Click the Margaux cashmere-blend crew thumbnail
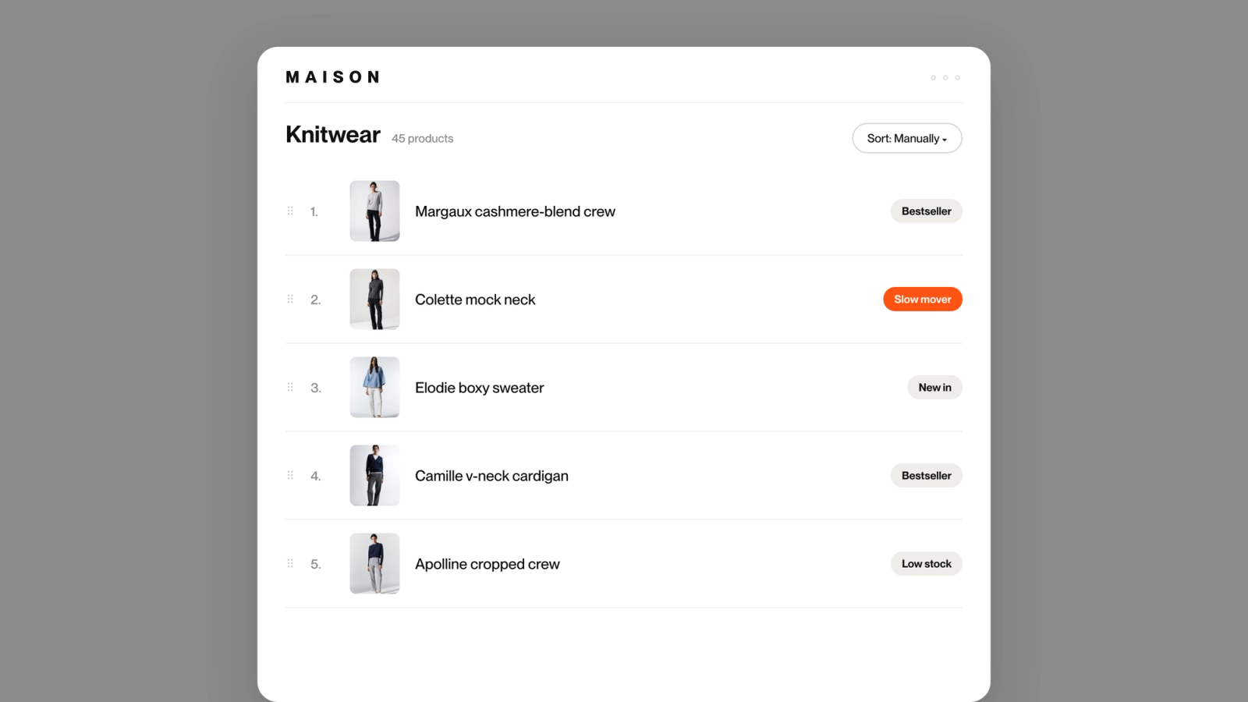Viewport: 1248px width, 702px height. point(374,211)
